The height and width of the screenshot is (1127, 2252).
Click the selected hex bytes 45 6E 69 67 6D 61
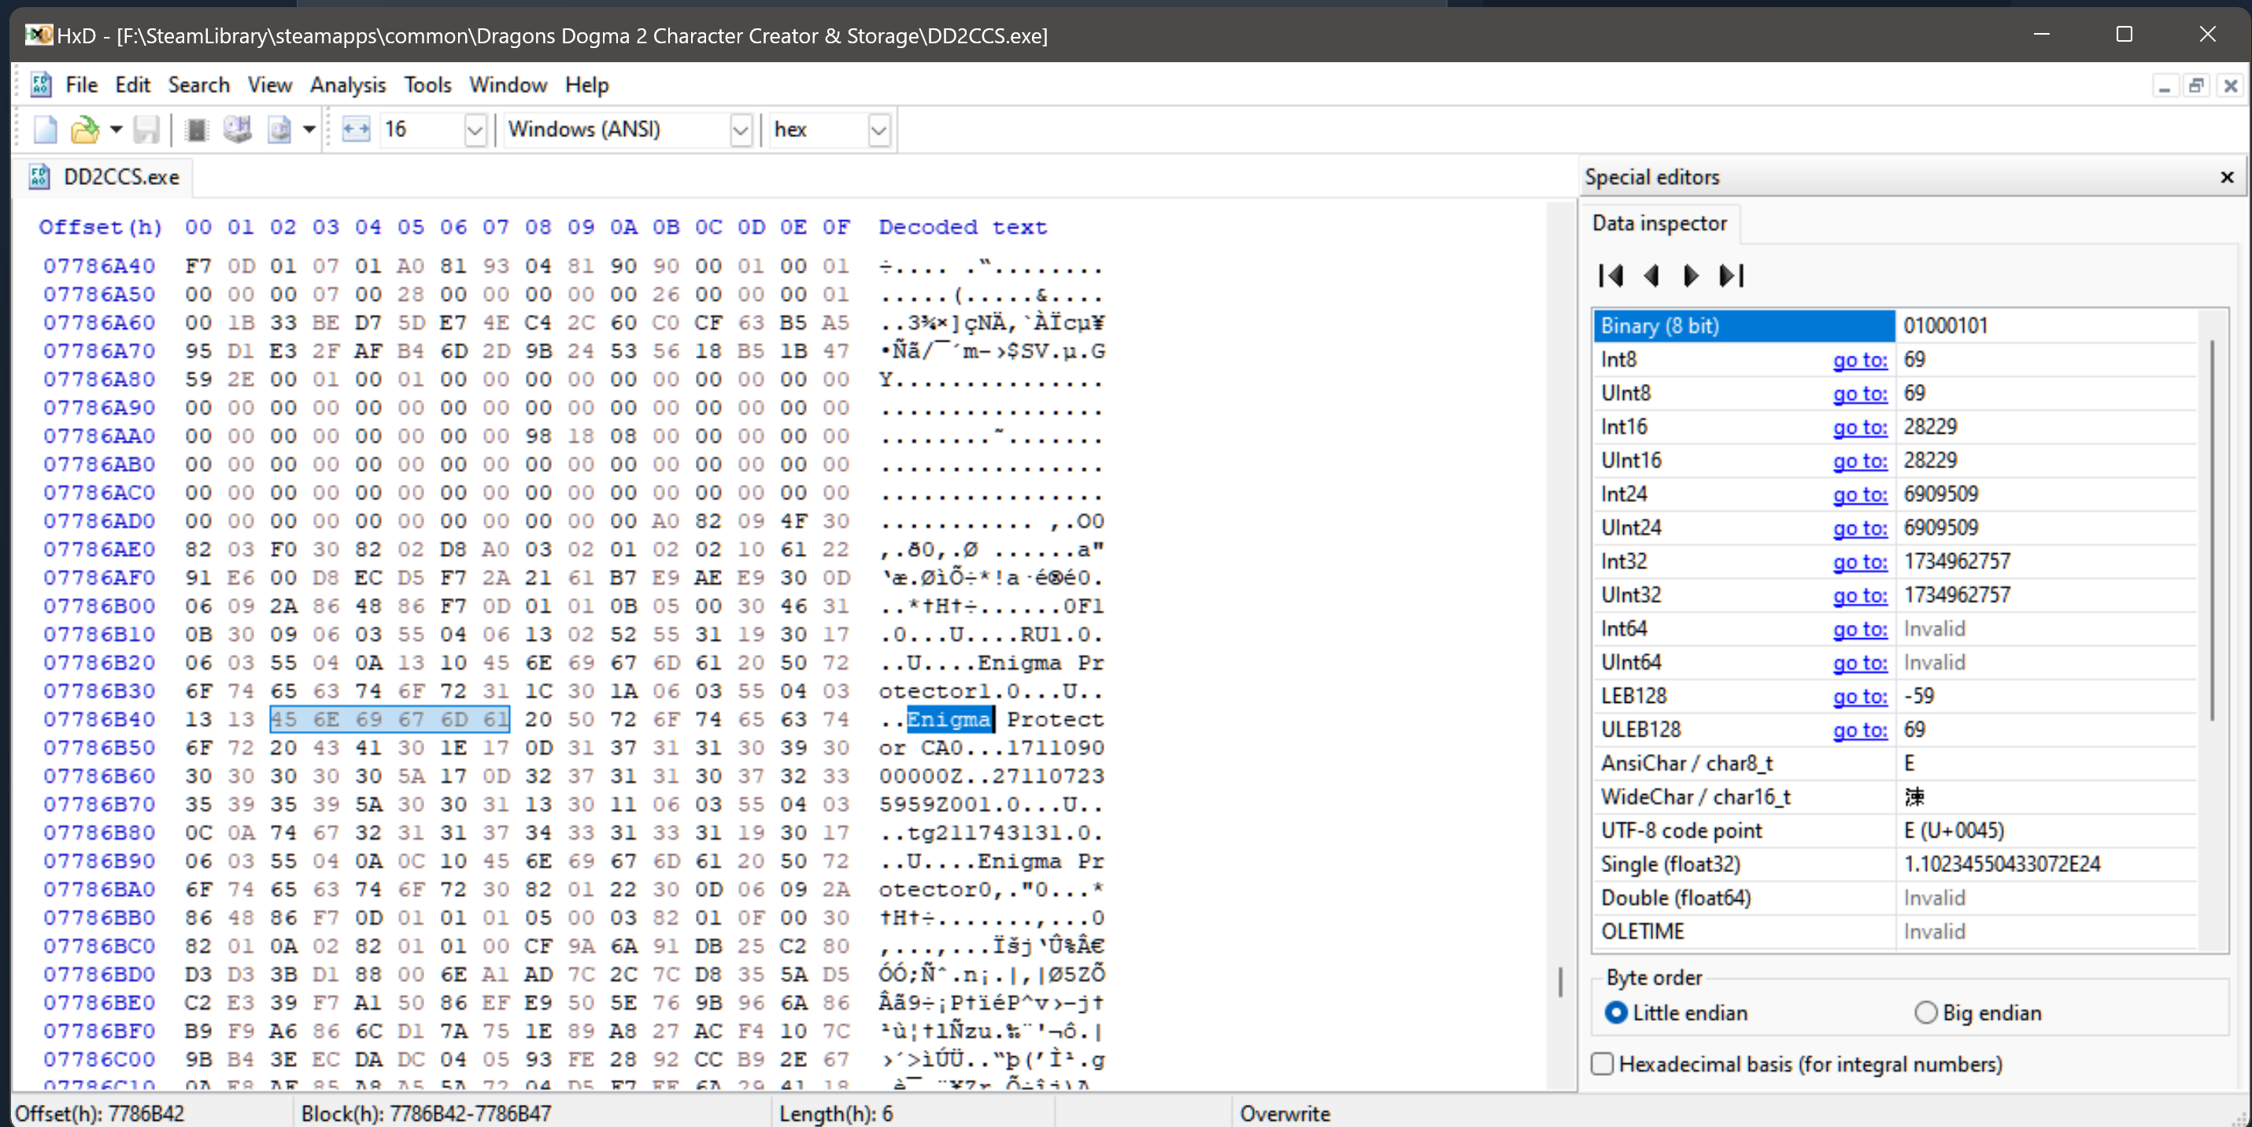coord(390,719)
